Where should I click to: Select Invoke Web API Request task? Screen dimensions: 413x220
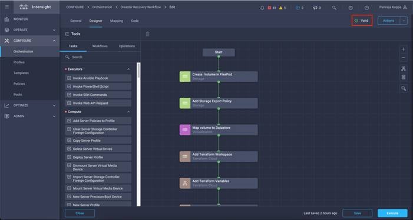click(98, 104)
